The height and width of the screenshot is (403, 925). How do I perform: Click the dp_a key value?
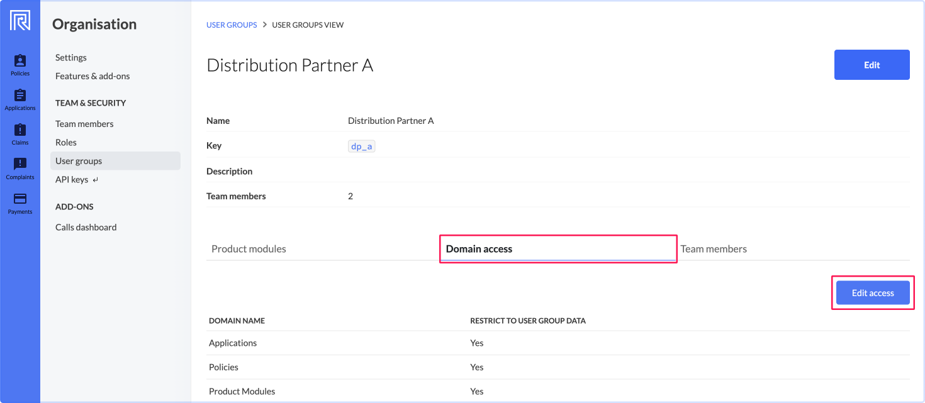pyautogui.click(x=361, y=146)
